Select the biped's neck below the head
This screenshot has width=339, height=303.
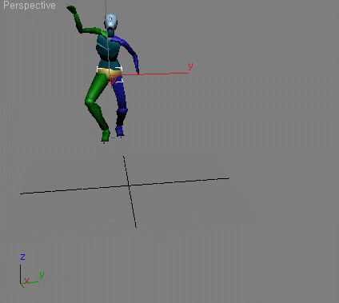click(x=110, y=33)
